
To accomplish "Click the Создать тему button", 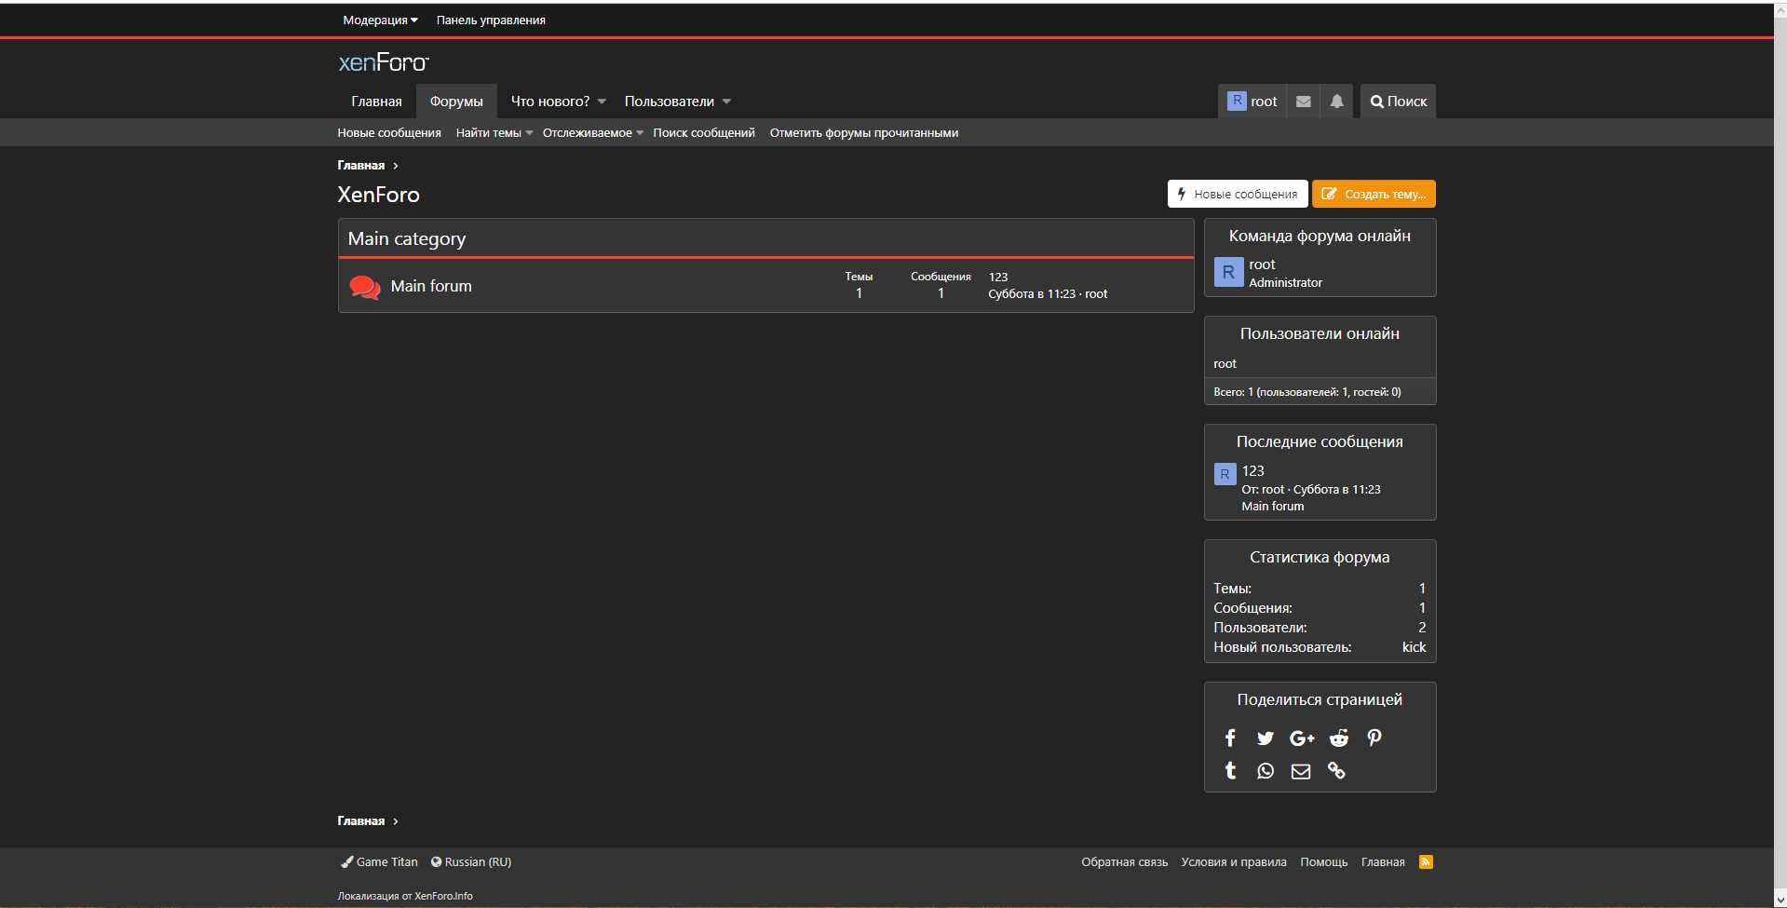I will coord(1374,194).
